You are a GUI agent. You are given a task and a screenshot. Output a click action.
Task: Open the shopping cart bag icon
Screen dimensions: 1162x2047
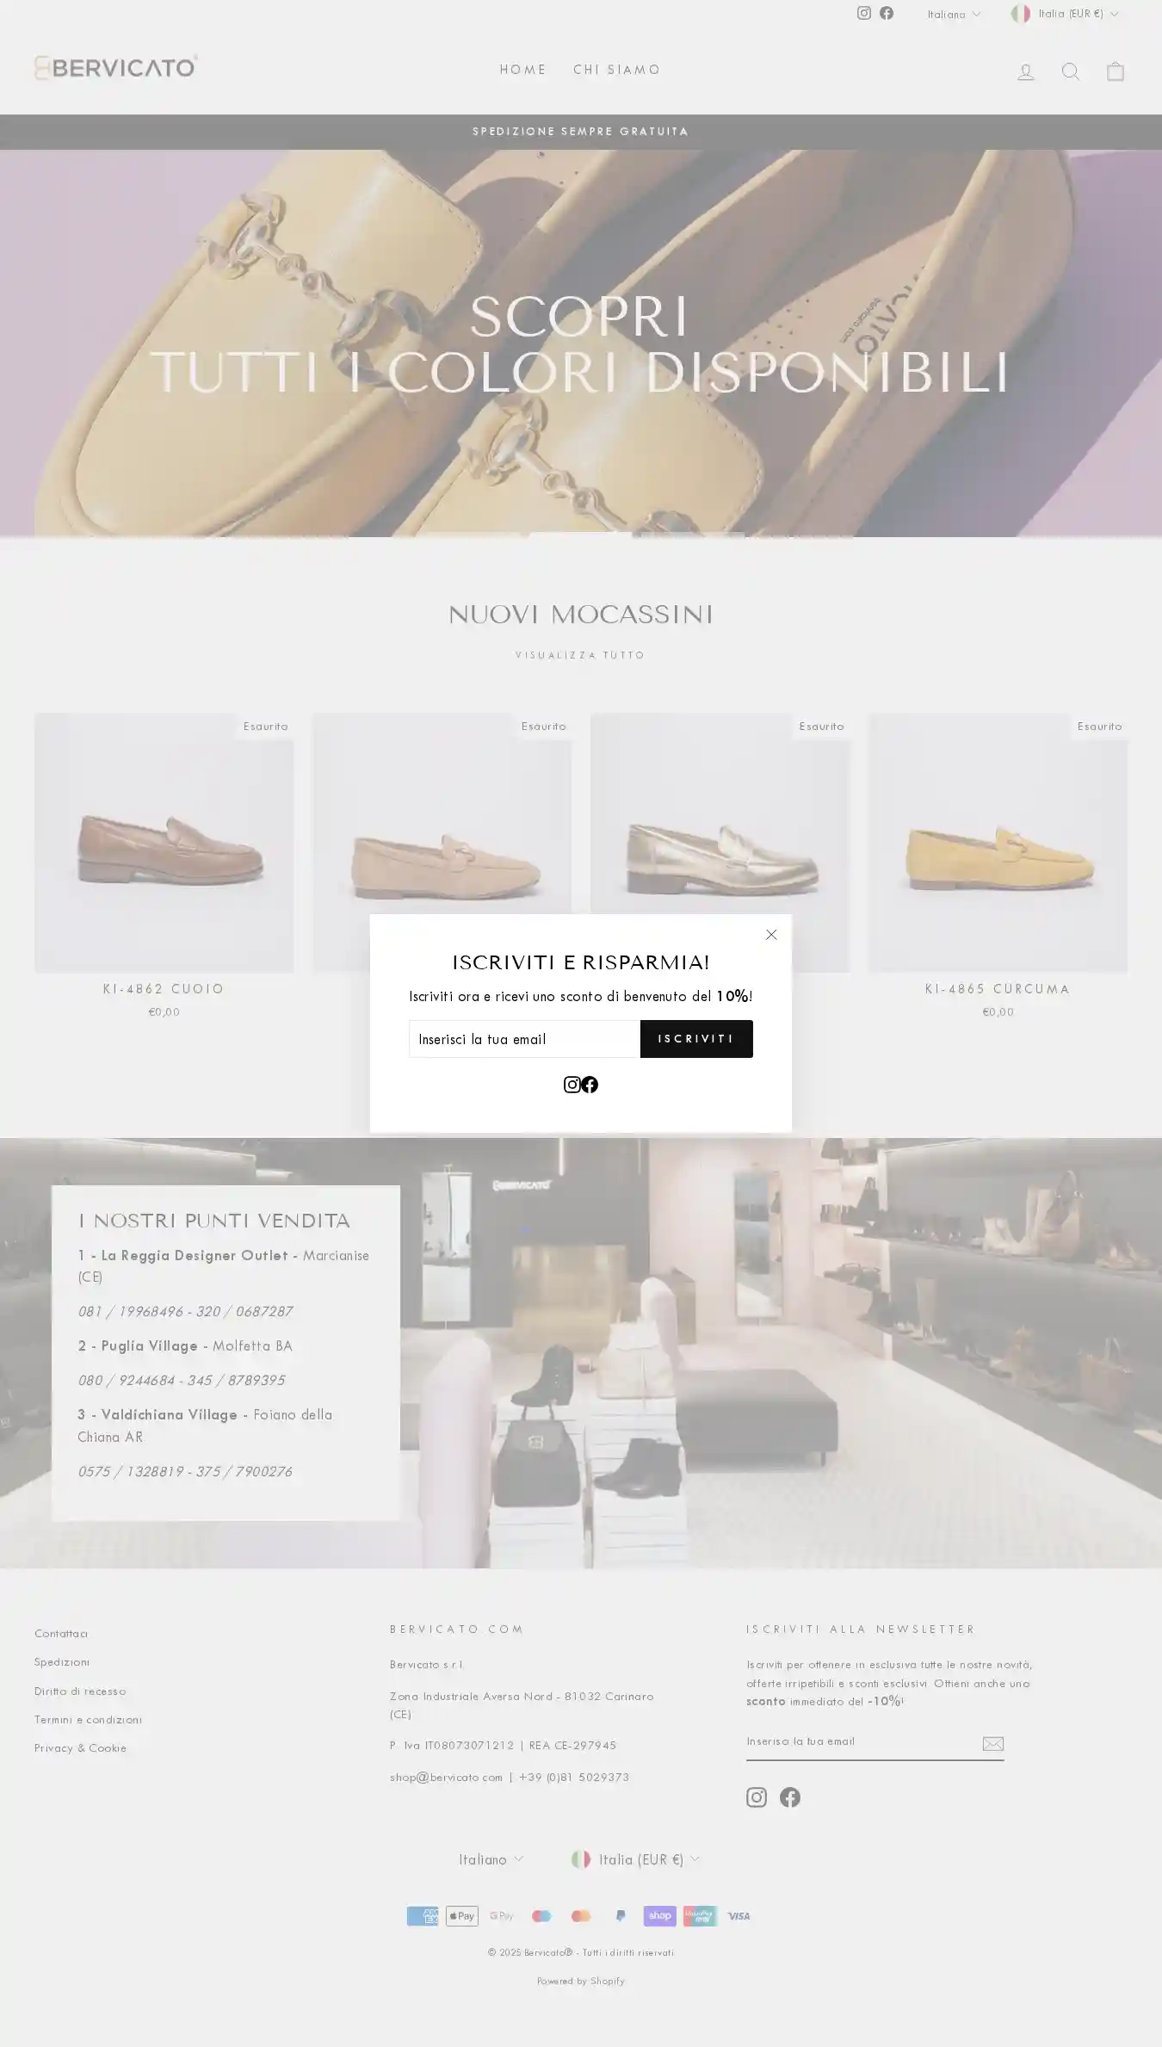click(1116, 71)
